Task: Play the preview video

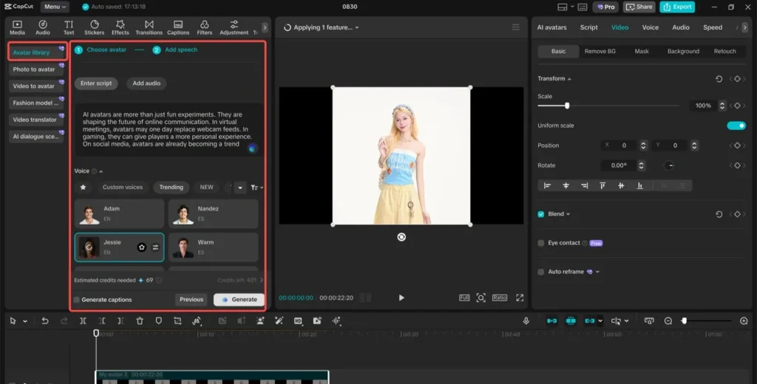Action: pyautogui.click(x=401, y=298)
